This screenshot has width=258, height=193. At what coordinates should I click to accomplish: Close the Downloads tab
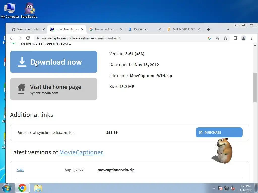160,29
